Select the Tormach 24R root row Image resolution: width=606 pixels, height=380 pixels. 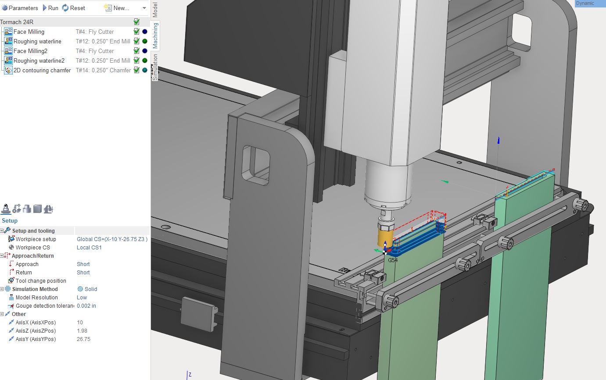[x=75, y=22]
